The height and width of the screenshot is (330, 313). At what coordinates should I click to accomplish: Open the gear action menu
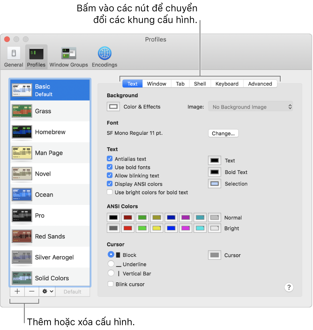tap(47, 291)
